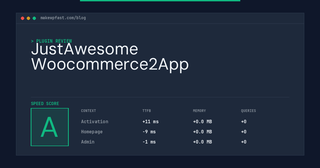Select the Homepage row label
The height and width of the screenshot is (168, 320).
pos(92,132)
